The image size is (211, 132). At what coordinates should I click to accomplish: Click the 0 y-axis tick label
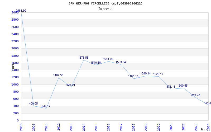(x=17, y=120)
